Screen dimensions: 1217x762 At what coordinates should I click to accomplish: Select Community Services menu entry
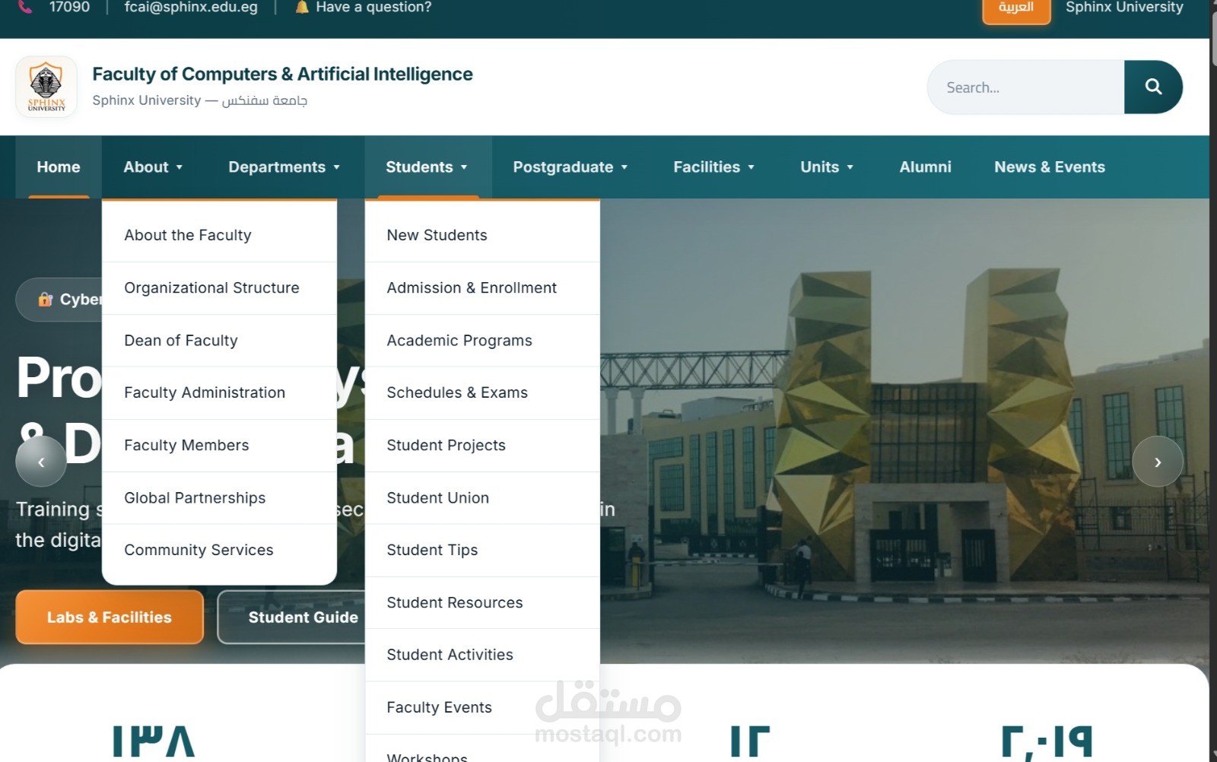[219, 550]
